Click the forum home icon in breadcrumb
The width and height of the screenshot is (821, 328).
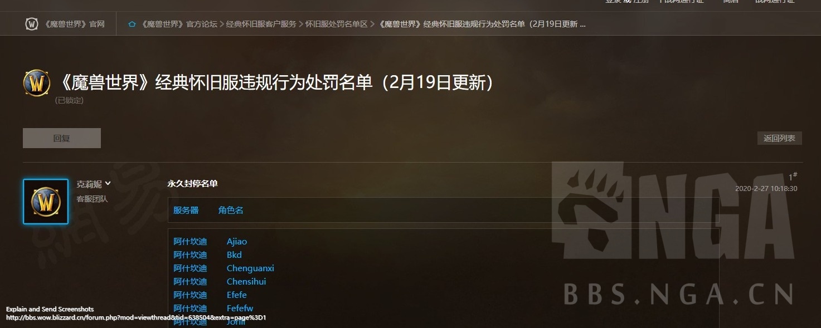coord(132,25)
